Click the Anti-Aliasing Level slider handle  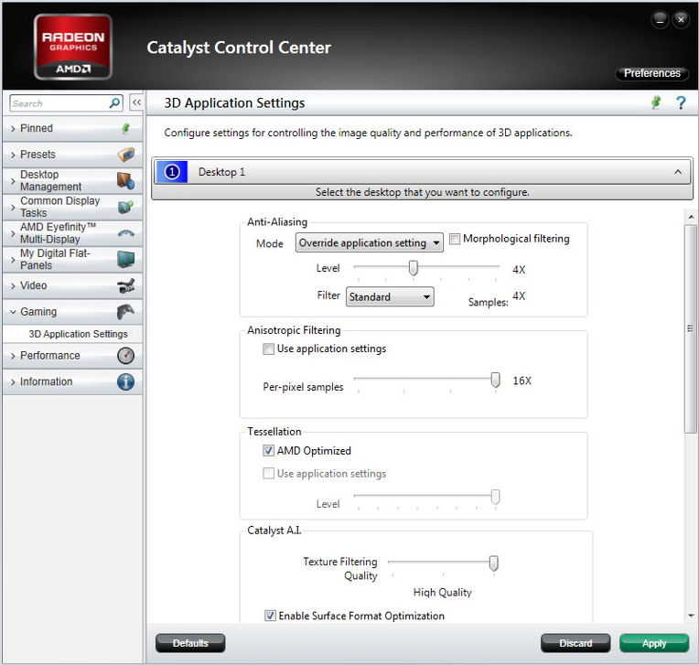coord(414,268)
